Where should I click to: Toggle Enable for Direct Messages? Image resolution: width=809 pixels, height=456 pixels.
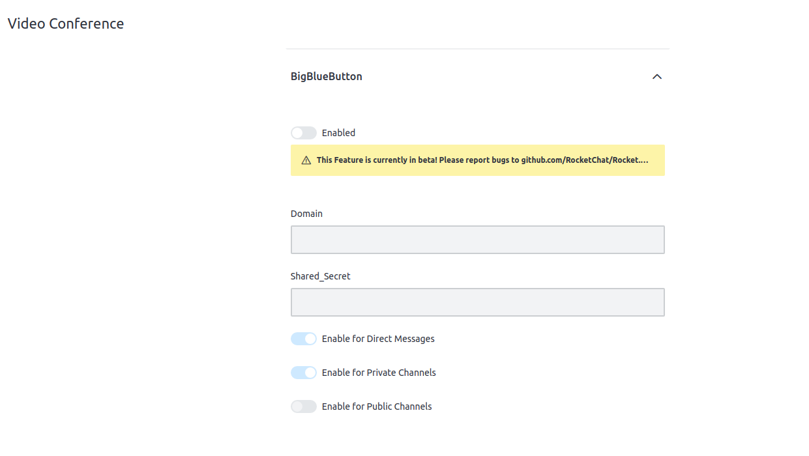pos(304,339)
